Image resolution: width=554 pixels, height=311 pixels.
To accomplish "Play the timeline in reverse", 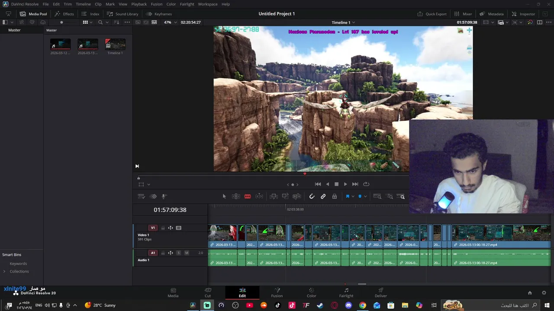I will click(327, 184).
